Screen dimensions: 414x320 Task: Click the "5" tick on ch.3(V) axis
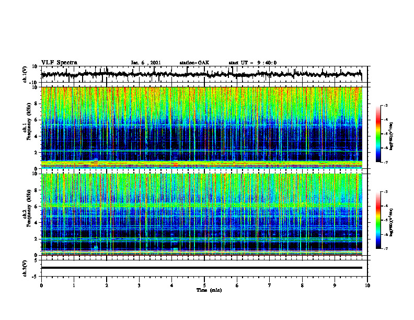point(36,260)
